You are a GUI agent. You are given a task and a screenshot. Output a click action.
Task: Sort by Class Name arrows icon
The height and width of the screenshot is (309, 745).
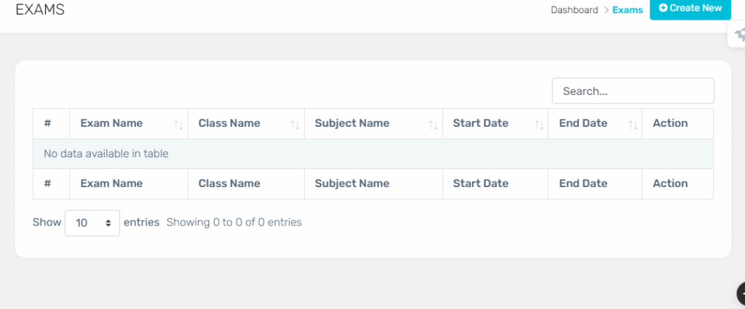(295, 125)
